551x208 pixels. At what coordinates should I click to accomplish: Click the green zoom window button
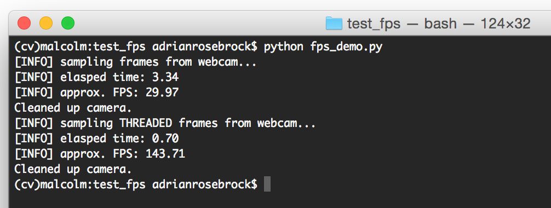68,23
